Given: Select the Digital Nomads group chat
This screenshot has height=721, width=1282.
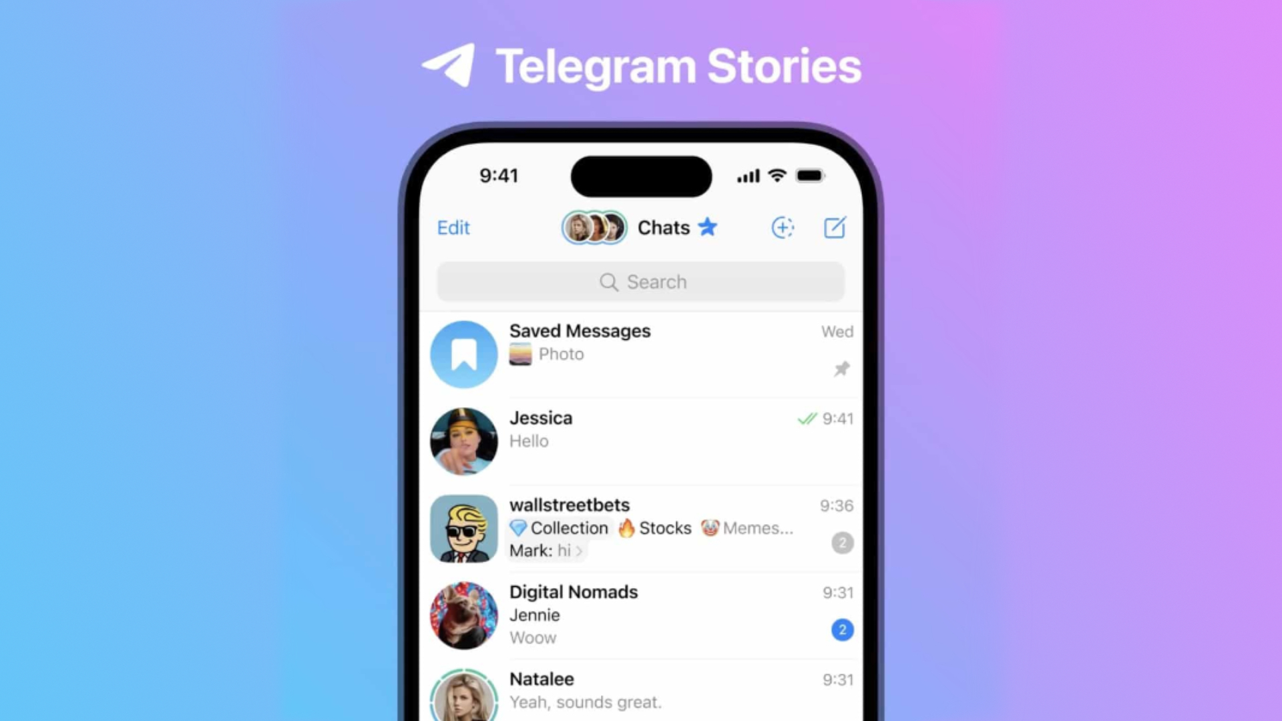Looking at the screenshot, I should tap(640, 614).
